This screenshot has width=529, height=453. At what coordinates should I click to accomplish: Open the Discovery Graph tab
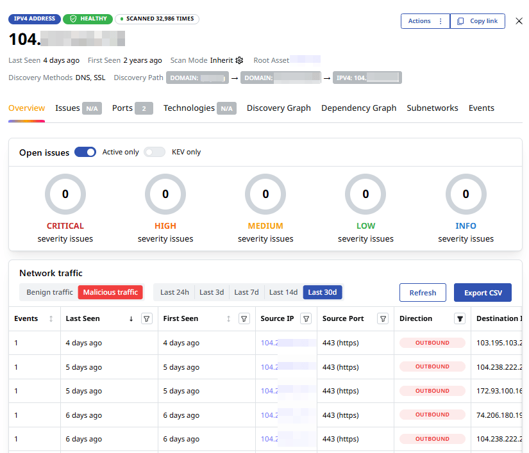pyautogui.click(x=279, y=108)
